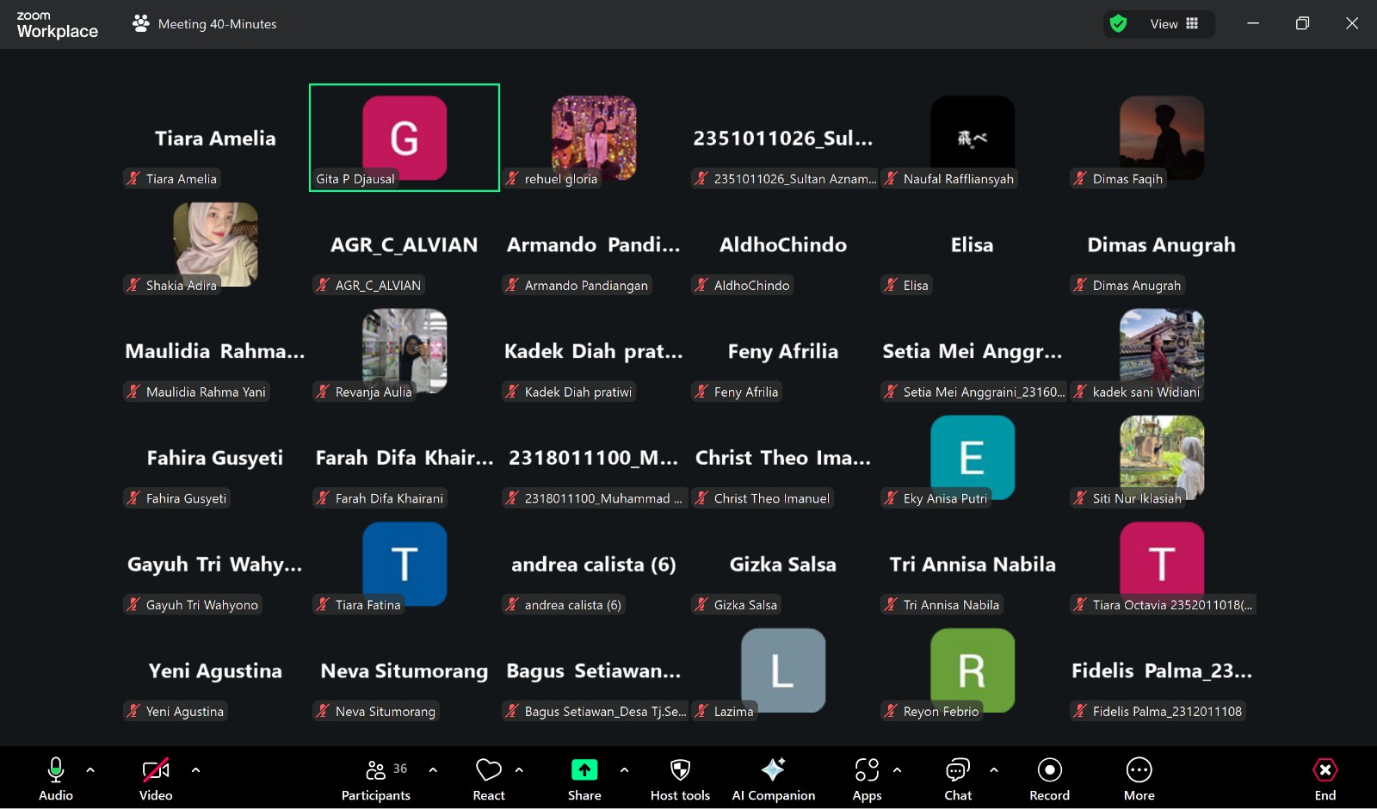The height and width of the screenshot is (809, 1377).
Task: Click the green encryption shield icon
Action: 1118,24
